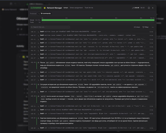The image size is (166, 133).
Task: Click the '24 steps' count label
Action: point(137,27)
